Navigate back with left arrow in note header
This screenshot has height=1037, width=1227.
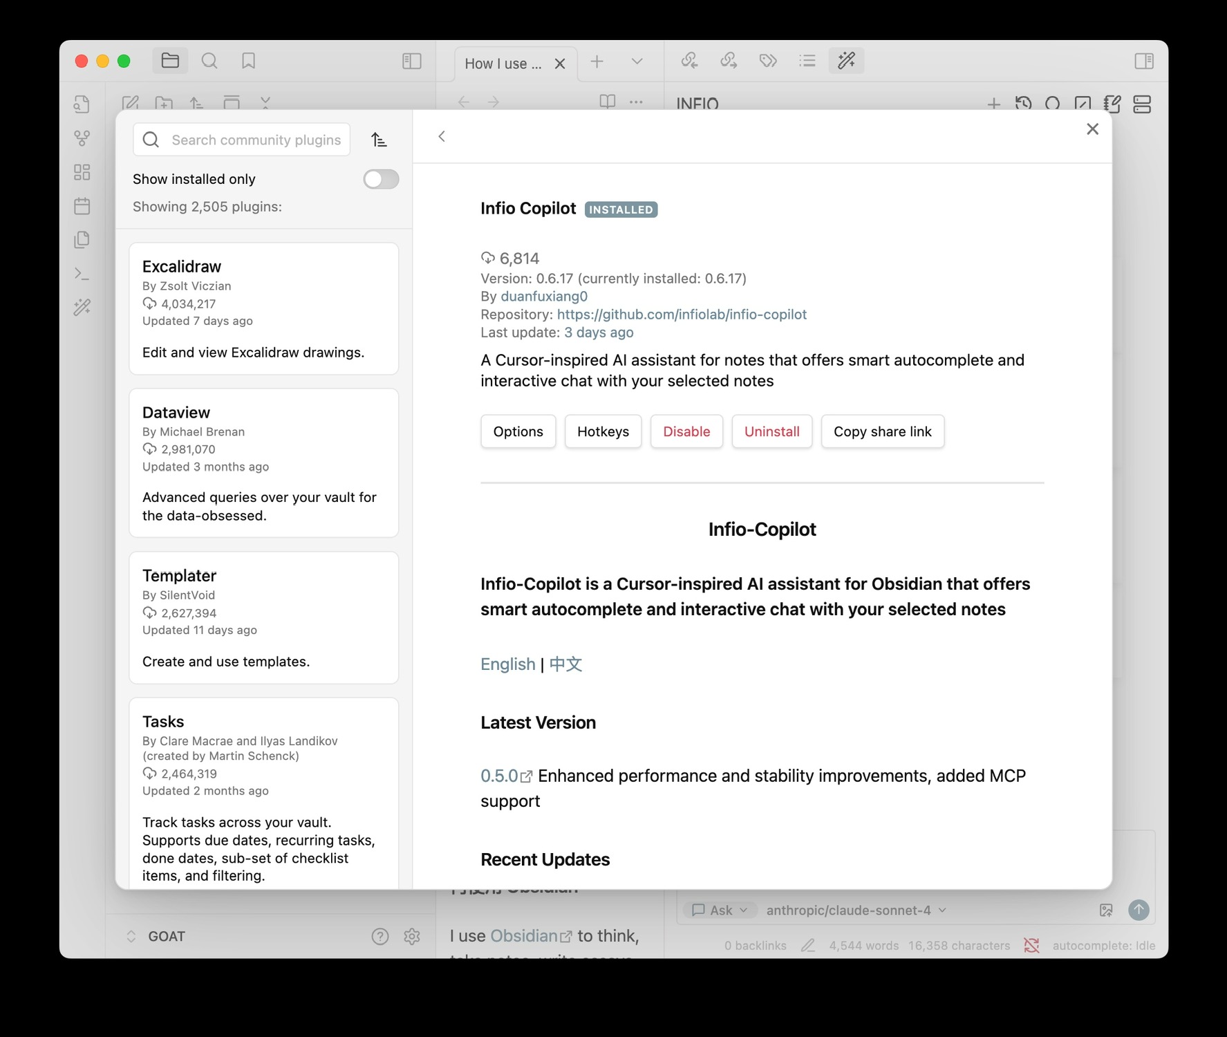coord(464,102)
